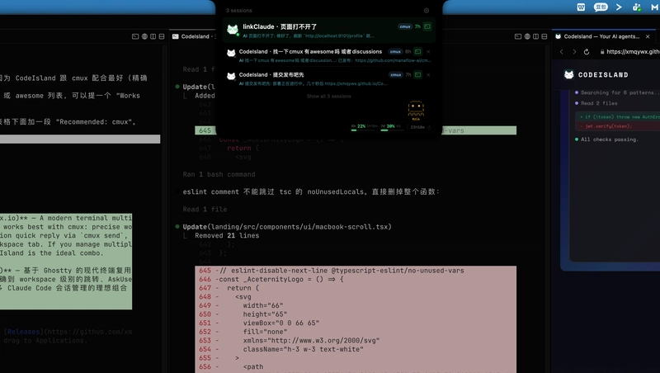
Task: Open the CodeIsland panel settings gear
Action: pos(427,11)
